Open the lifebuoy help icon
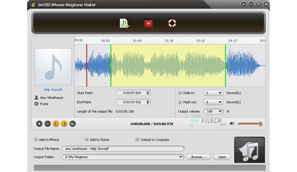Image resolution: width=297 pixels, height=172 pixels. tap(172, 23)
